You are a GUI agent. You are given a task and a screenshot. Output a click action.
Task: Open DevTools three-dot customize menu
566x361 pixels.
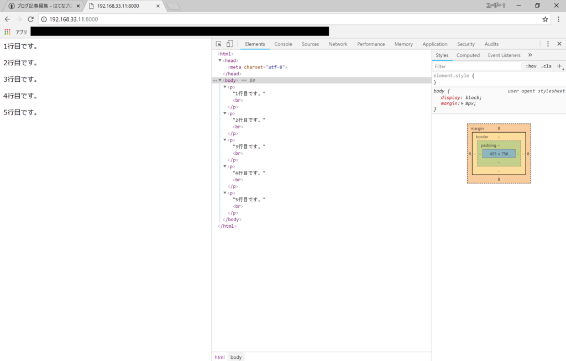548,44
